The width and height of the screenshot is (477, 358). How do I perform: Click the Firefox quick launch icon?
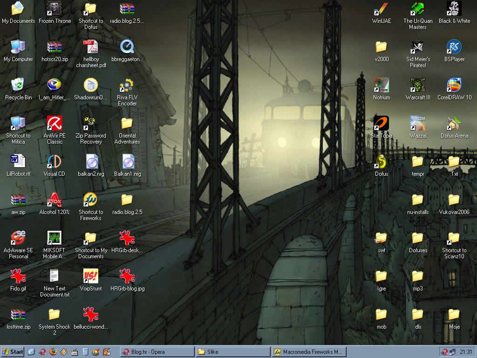53,351
